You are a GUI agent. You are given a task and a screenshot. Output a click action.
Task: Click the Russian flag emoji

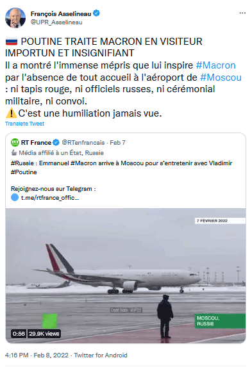point(12,42)
